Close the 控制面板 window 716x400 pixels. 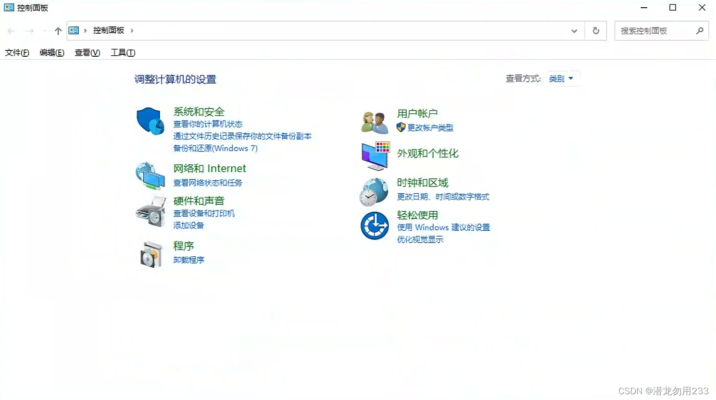pyautogui.click(x=702, y=8)
